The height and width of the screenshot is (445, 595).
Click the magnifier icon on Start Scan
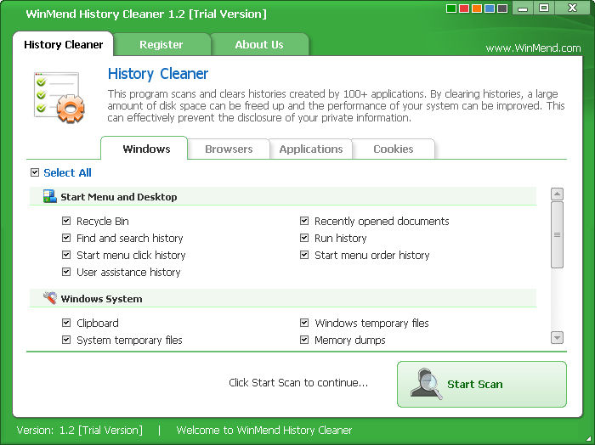click(426, 384)
